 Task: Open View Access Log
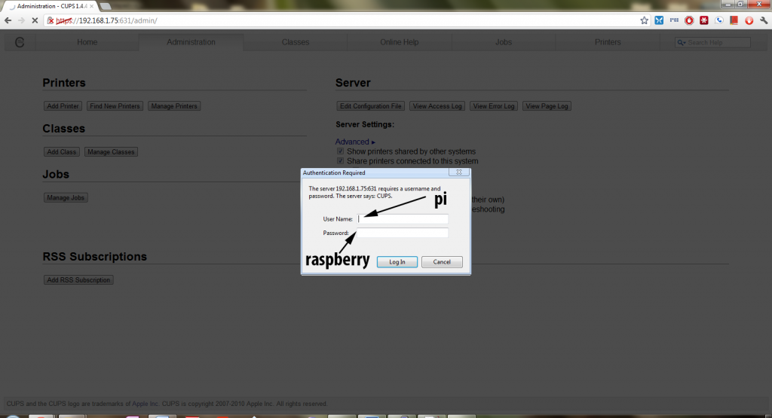click(x=437, y=106)
